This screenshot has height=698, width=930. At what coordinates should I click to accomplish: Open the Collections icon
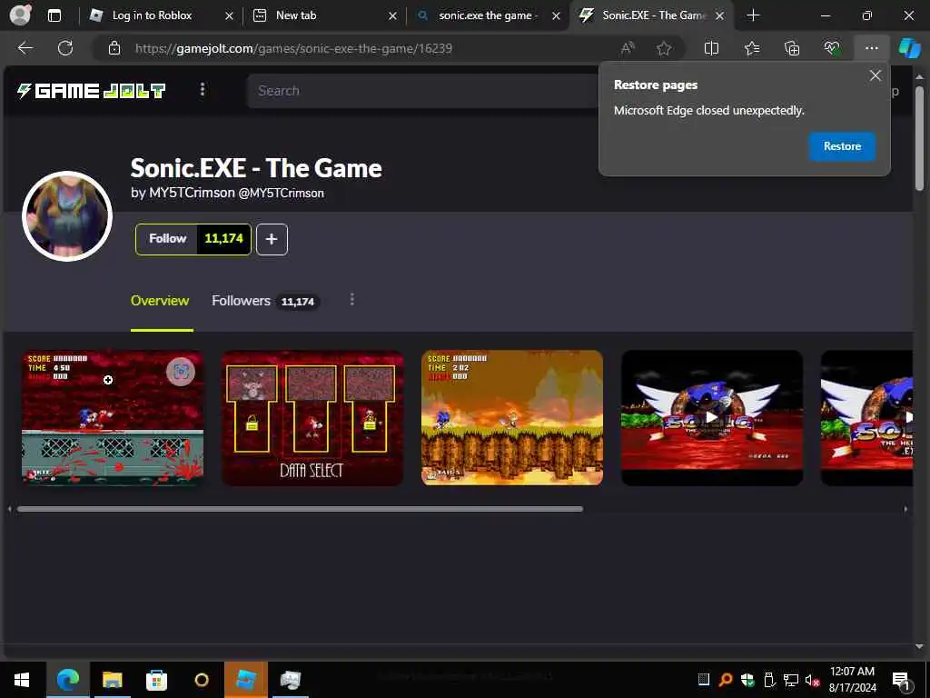(x=792, y=48)
